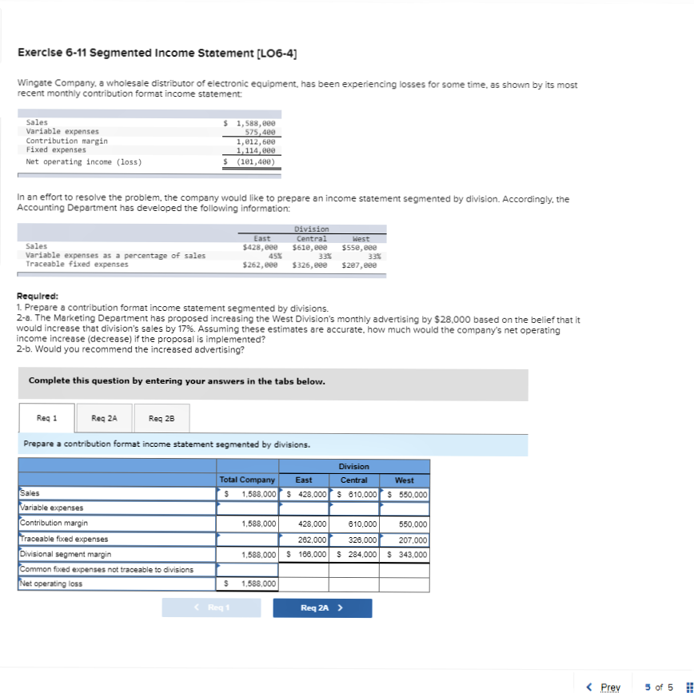
Task: Click the disabled Req 1 back button
Action: coord(211,607)
